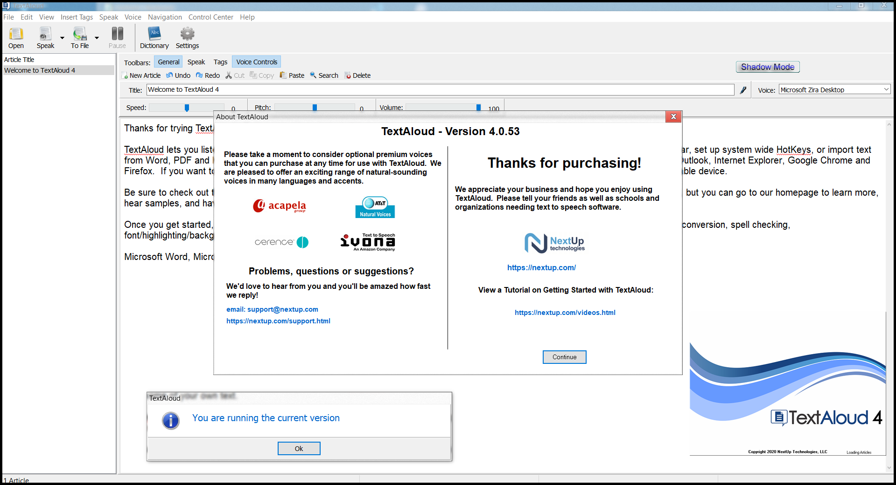The image size is (896, 485).
Task: Open the Help menu
Action: coord(247,17)
